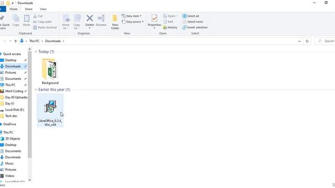Click the Delete X icon
335x188 pixels.
click(90, 18)
